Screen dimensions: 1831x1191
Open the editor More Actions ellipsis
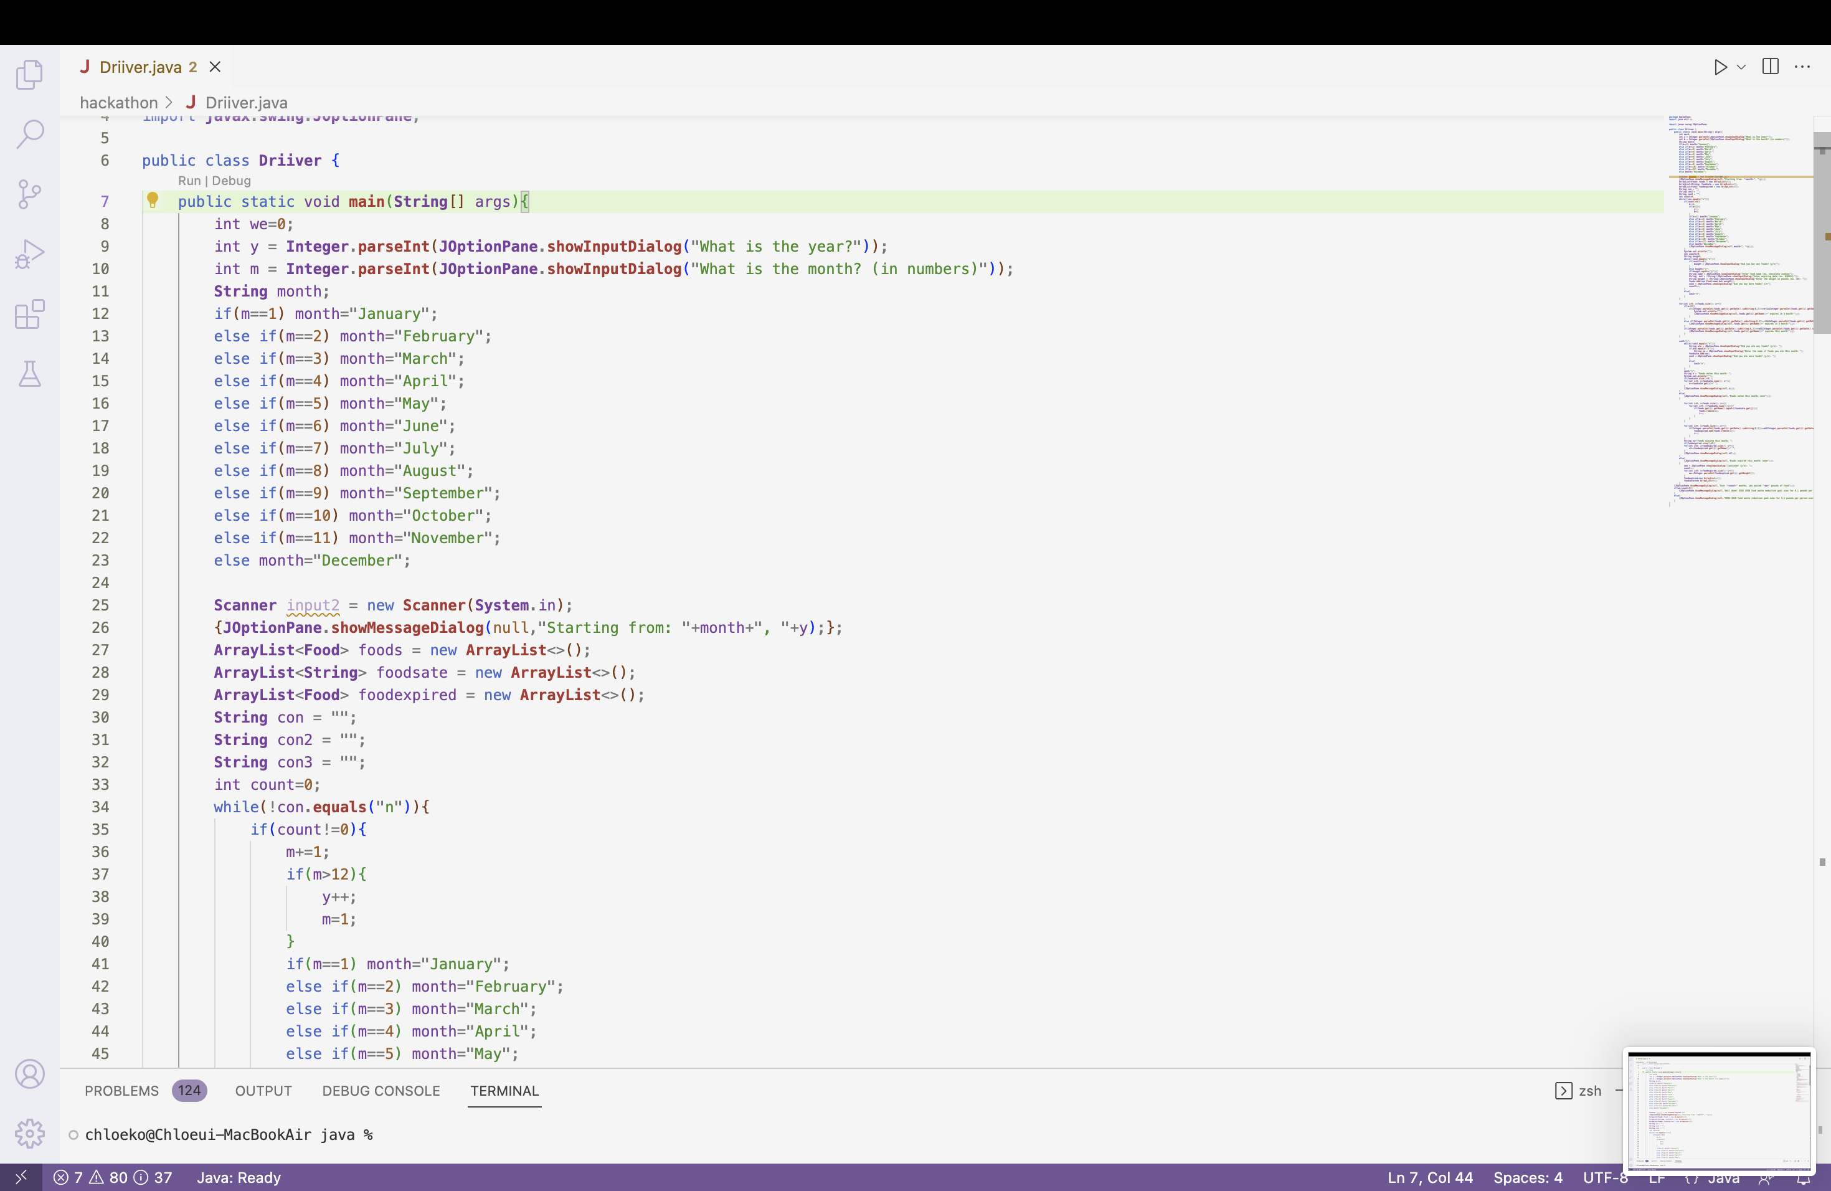coord(1802,67)
